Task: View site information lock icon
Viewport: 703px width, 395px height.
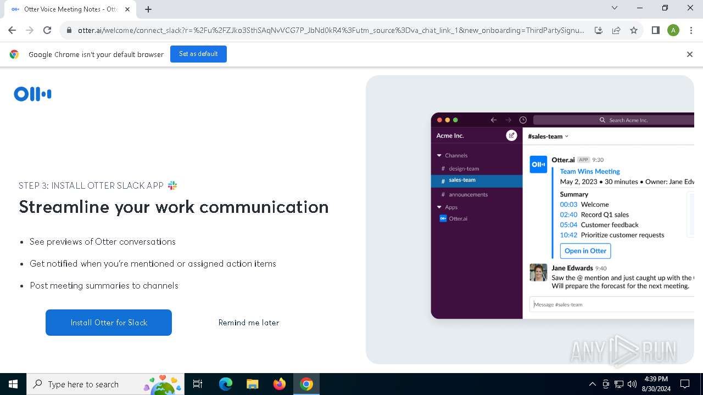Action: (x=69, y=31)
